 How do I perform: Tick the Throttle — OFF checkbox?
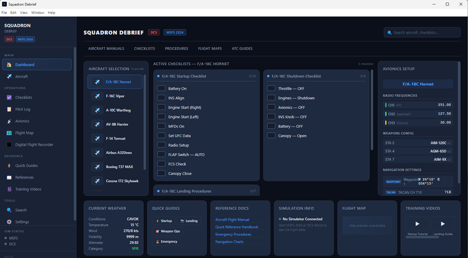(x=271, y=88)
